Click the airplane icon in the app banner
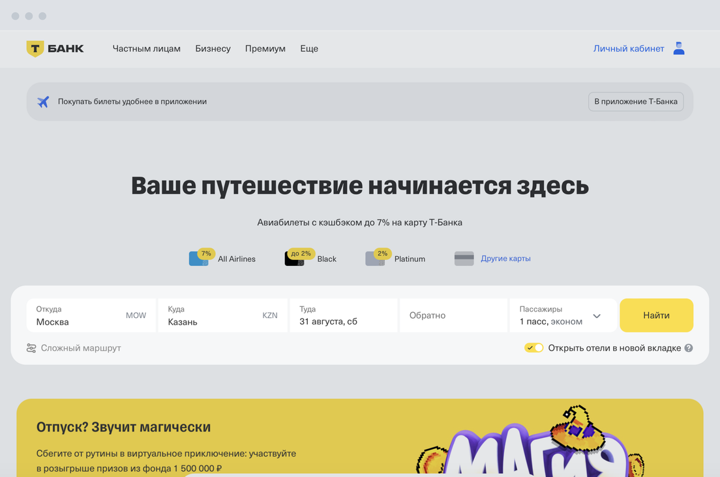 pyautogui.click(x=43, y=102)
